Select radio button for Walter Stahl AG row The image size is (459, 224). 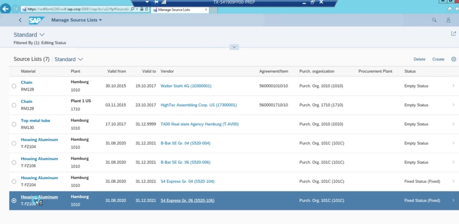[x=14, y=86]
